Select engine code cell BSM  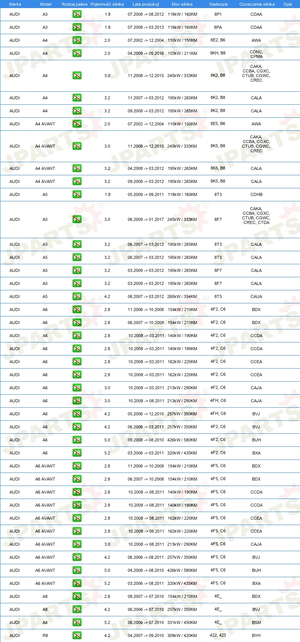(256, 622)
